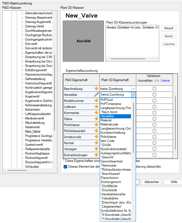Toggle validation for Rohrklassenteil
Viewport: 182px width, 223px height.
(154, 131)
